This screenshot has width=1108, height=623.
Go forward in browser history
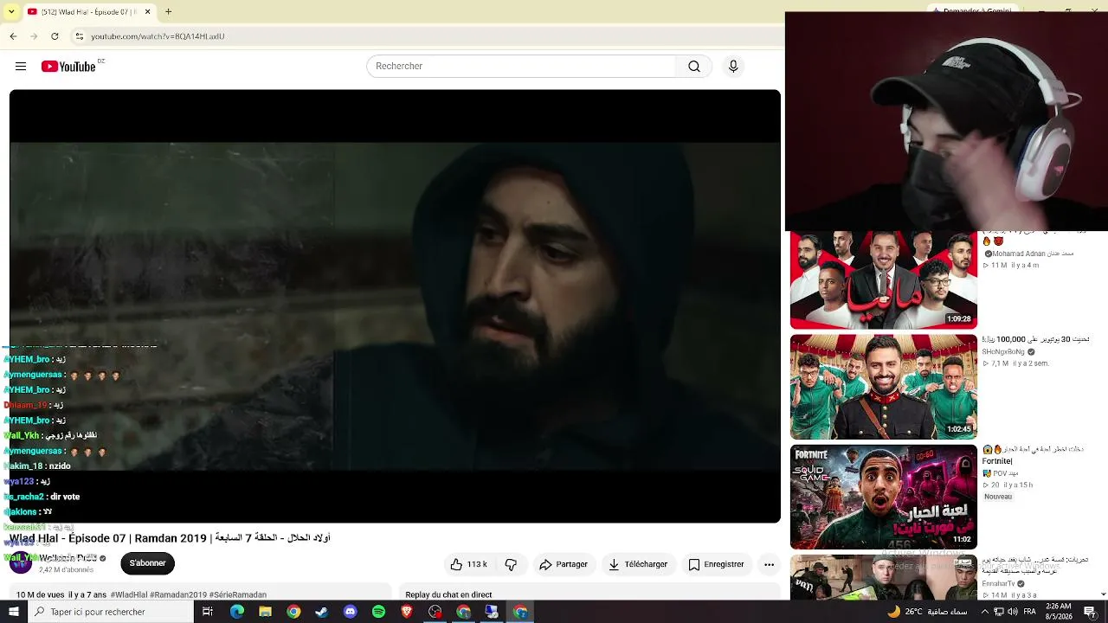tap(34, 36)
